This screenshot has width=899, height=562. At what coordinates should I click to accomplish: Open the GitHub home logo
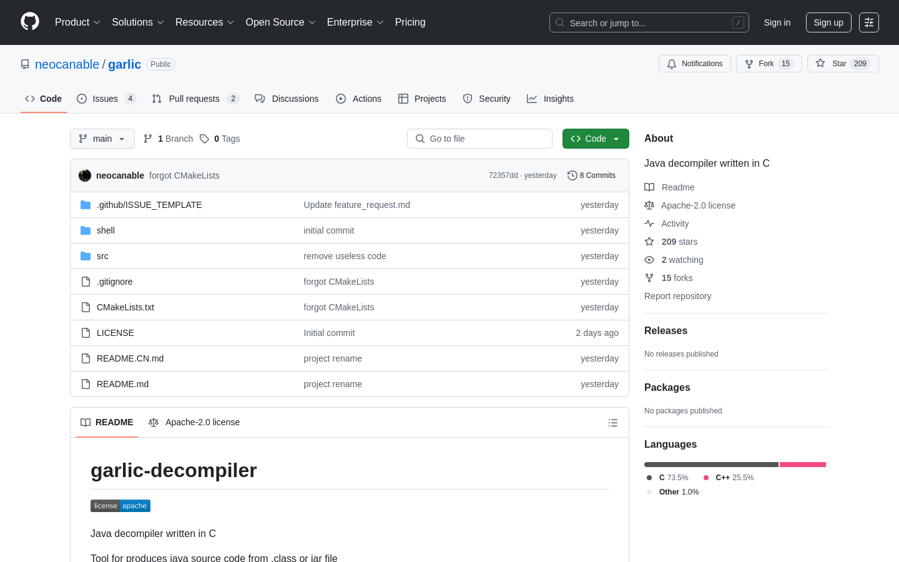coord(30,22)
